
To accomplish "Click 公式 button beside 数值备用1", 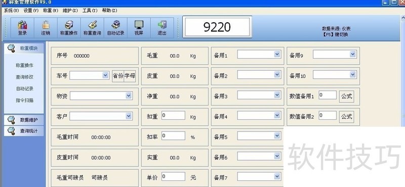I will [x=346, y=97].
